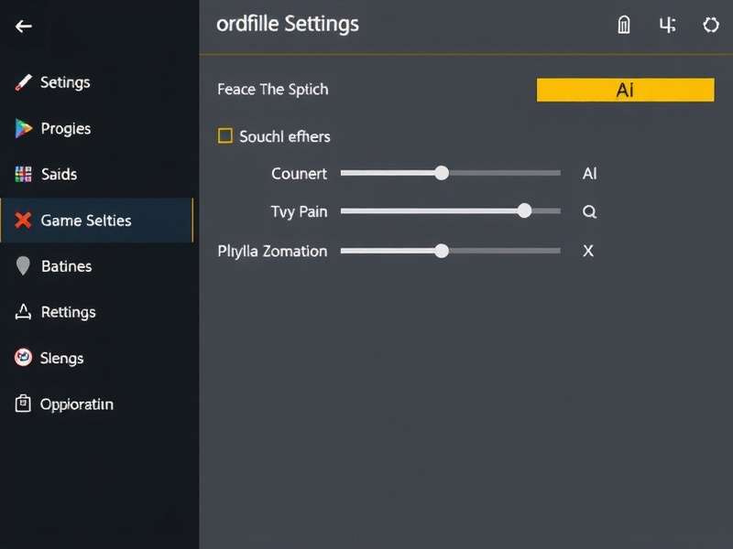Select the red Game Selties icon
The image size is (733, 549).
point(23,220)
